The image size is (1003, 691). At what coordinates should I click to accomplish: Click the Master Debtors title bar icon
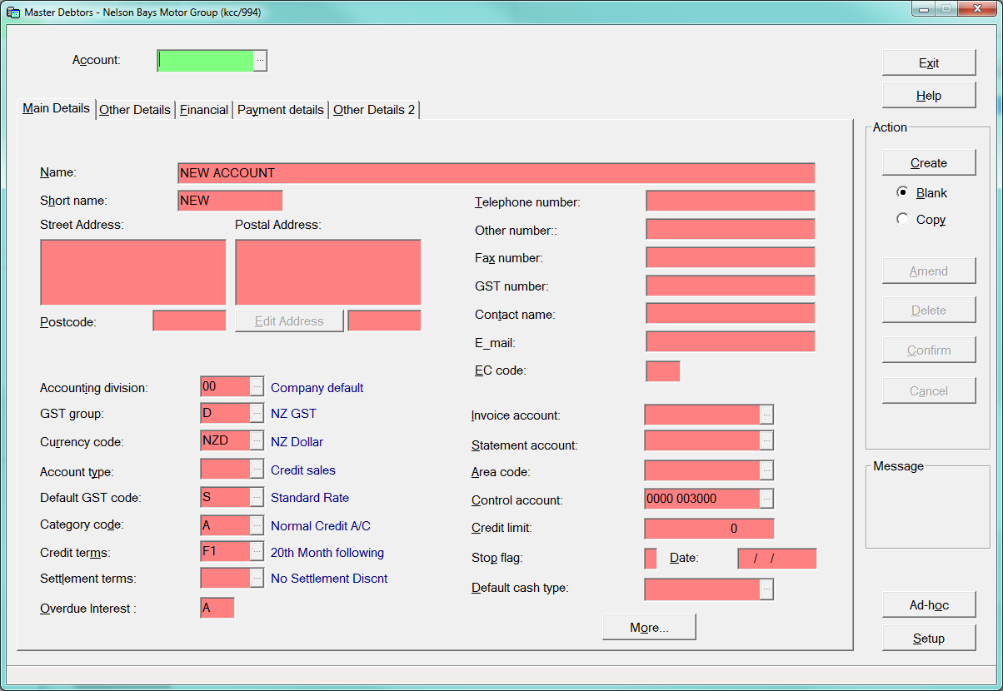click(x=13, y=12)
